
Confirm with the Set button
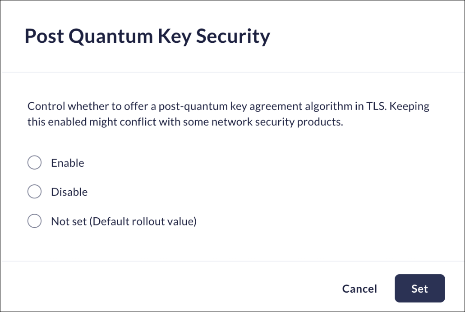point(419,289)
